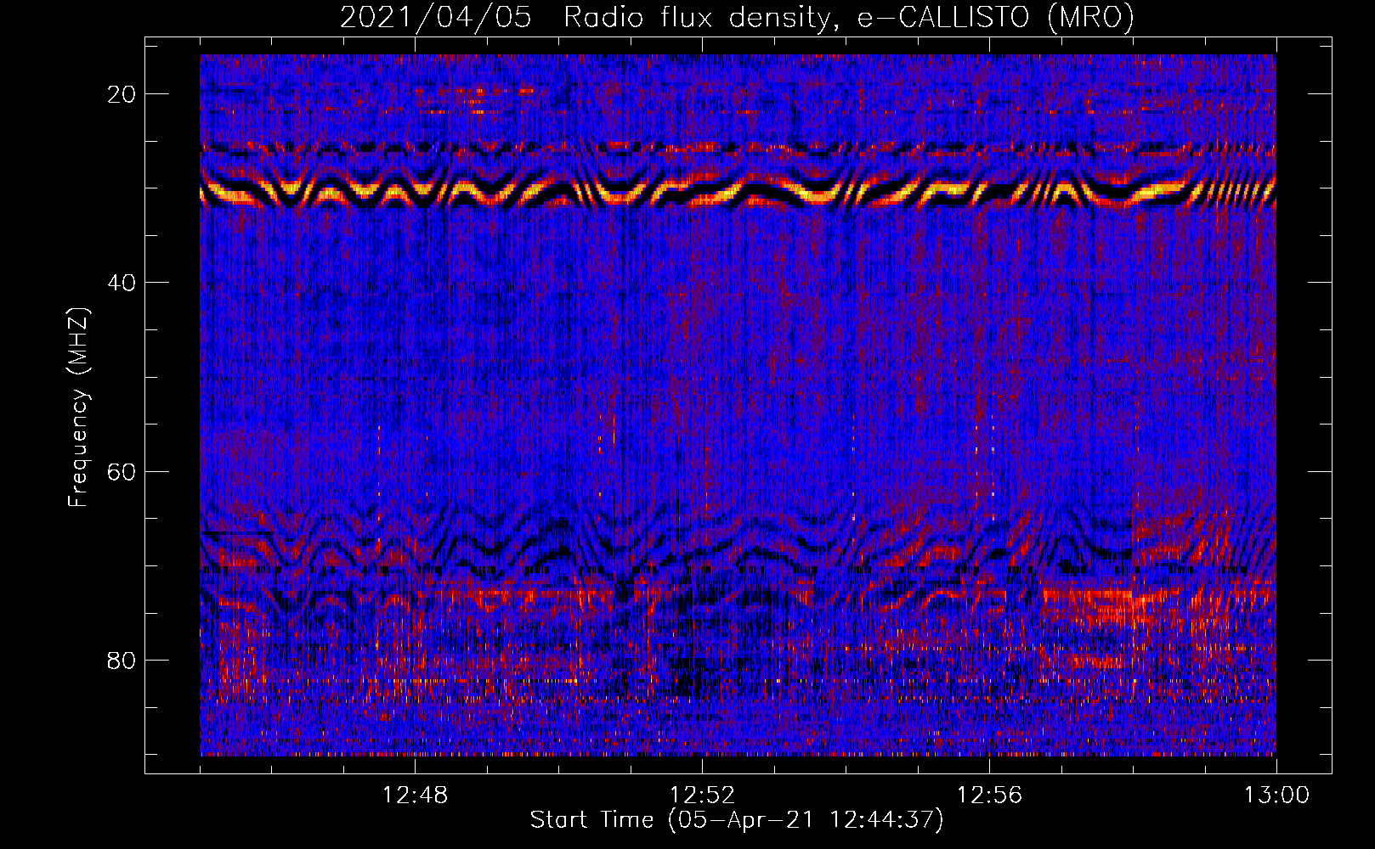Click the '12:56' time tick label
1375x849 pixels.
(989, 796)
